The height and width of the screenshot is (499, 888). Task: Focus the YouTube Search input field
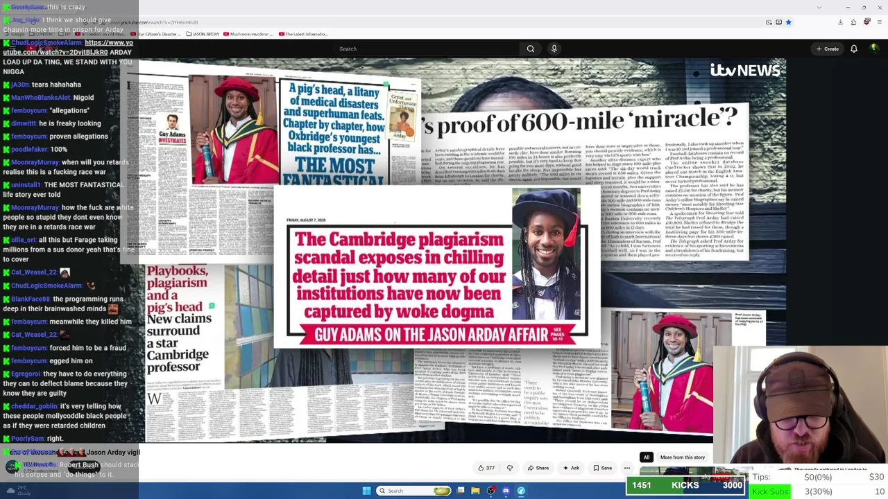pos(427,49)
